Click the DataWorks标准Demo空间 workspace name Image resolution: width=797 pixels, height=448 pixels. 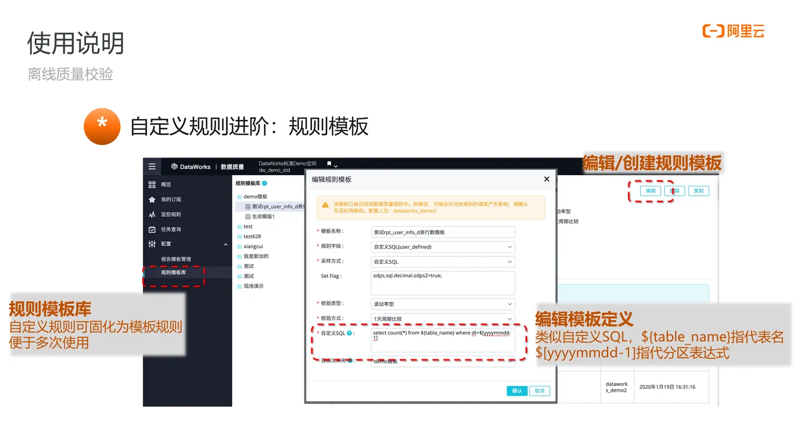pyautogui.click(x=287, y=164)
